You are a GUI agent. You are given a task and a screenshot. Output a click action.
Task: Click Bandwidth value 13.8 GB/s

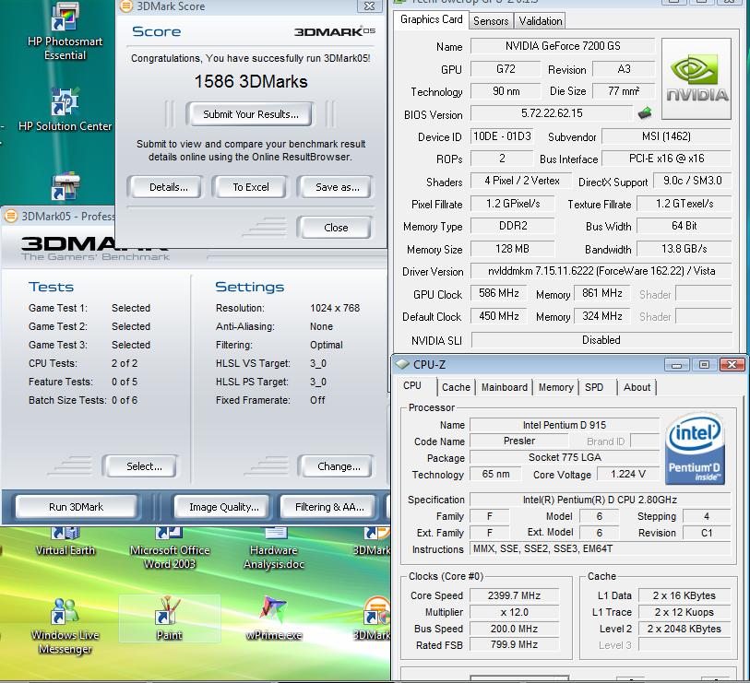(x=684, y=249)
